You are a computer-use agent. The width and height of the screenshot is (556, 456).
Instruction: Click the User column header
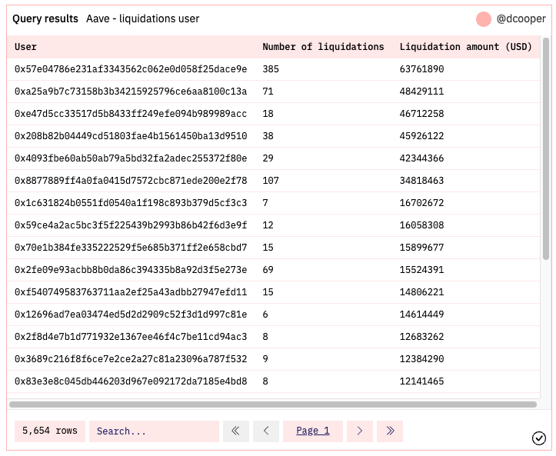[25, 47]
